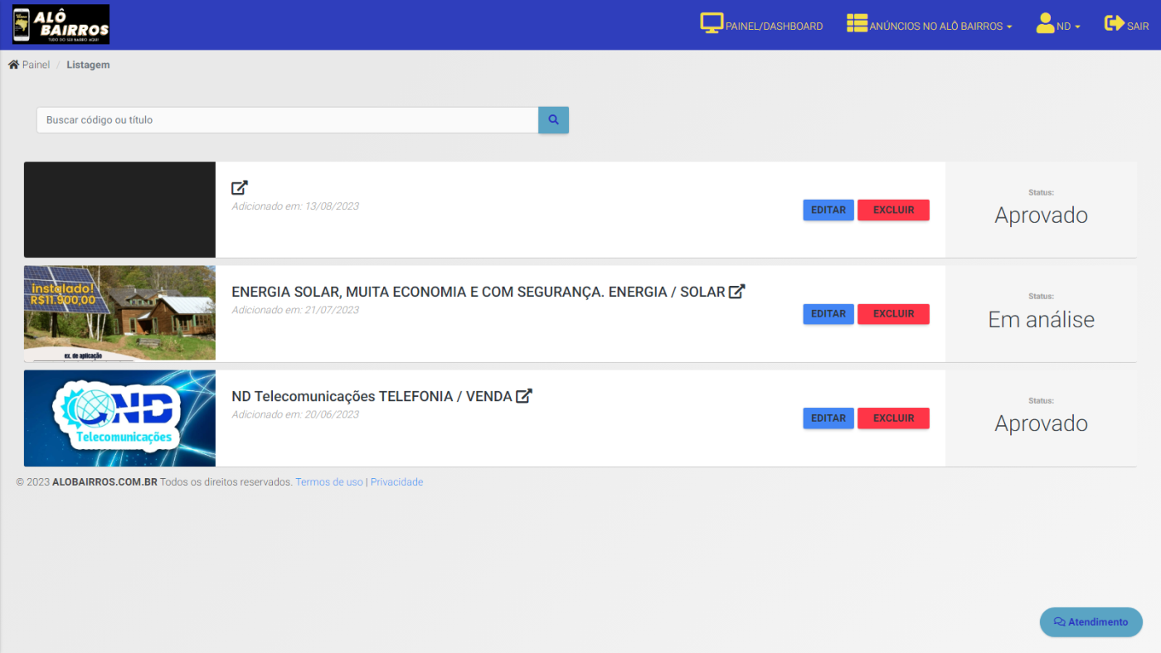Focus the Buscar código ou título field

tap(288, 120)
